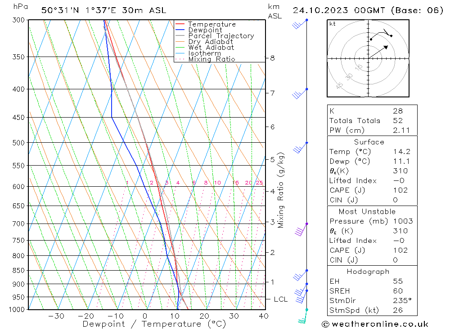Image resolution: width=450 pixels, height=329 pixels.
Task: Click the cyan surface wind barb at 1000 hPa
Action: pyautogui.click(x=303, y=316)
